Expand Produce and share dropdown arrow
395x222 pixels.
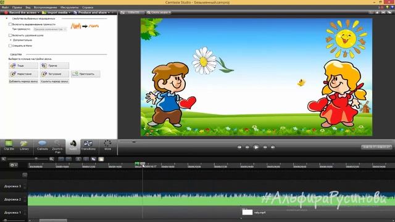pos(109,12)
